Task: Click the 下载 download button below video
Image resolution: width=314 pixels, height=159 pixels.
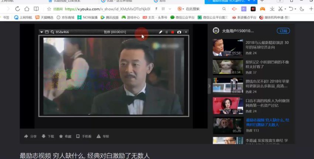Action: pos(48,136)
